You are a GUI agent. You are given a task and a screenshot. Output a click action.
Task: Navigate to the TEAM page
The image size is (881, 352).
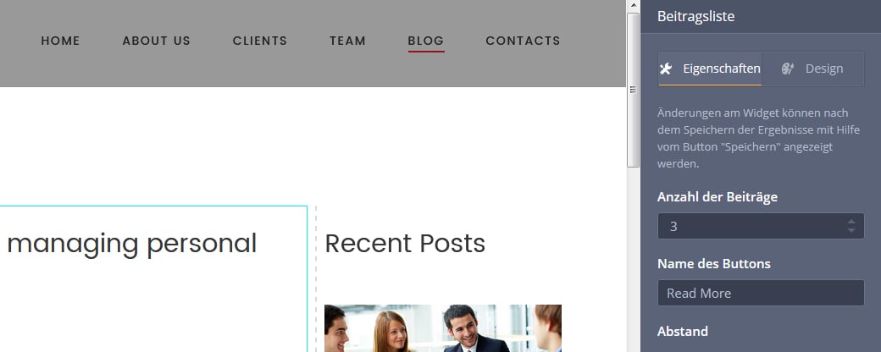[x=348, y=41]
